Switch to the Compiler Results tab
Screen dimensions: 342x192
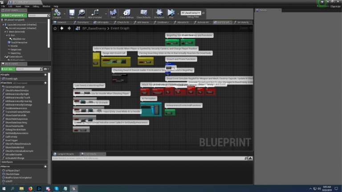65,154
